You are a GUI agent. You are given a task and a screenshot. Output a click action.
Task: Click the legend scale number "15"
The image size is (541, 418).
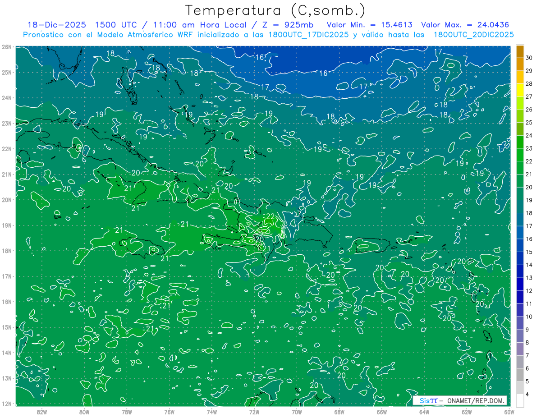529,252
